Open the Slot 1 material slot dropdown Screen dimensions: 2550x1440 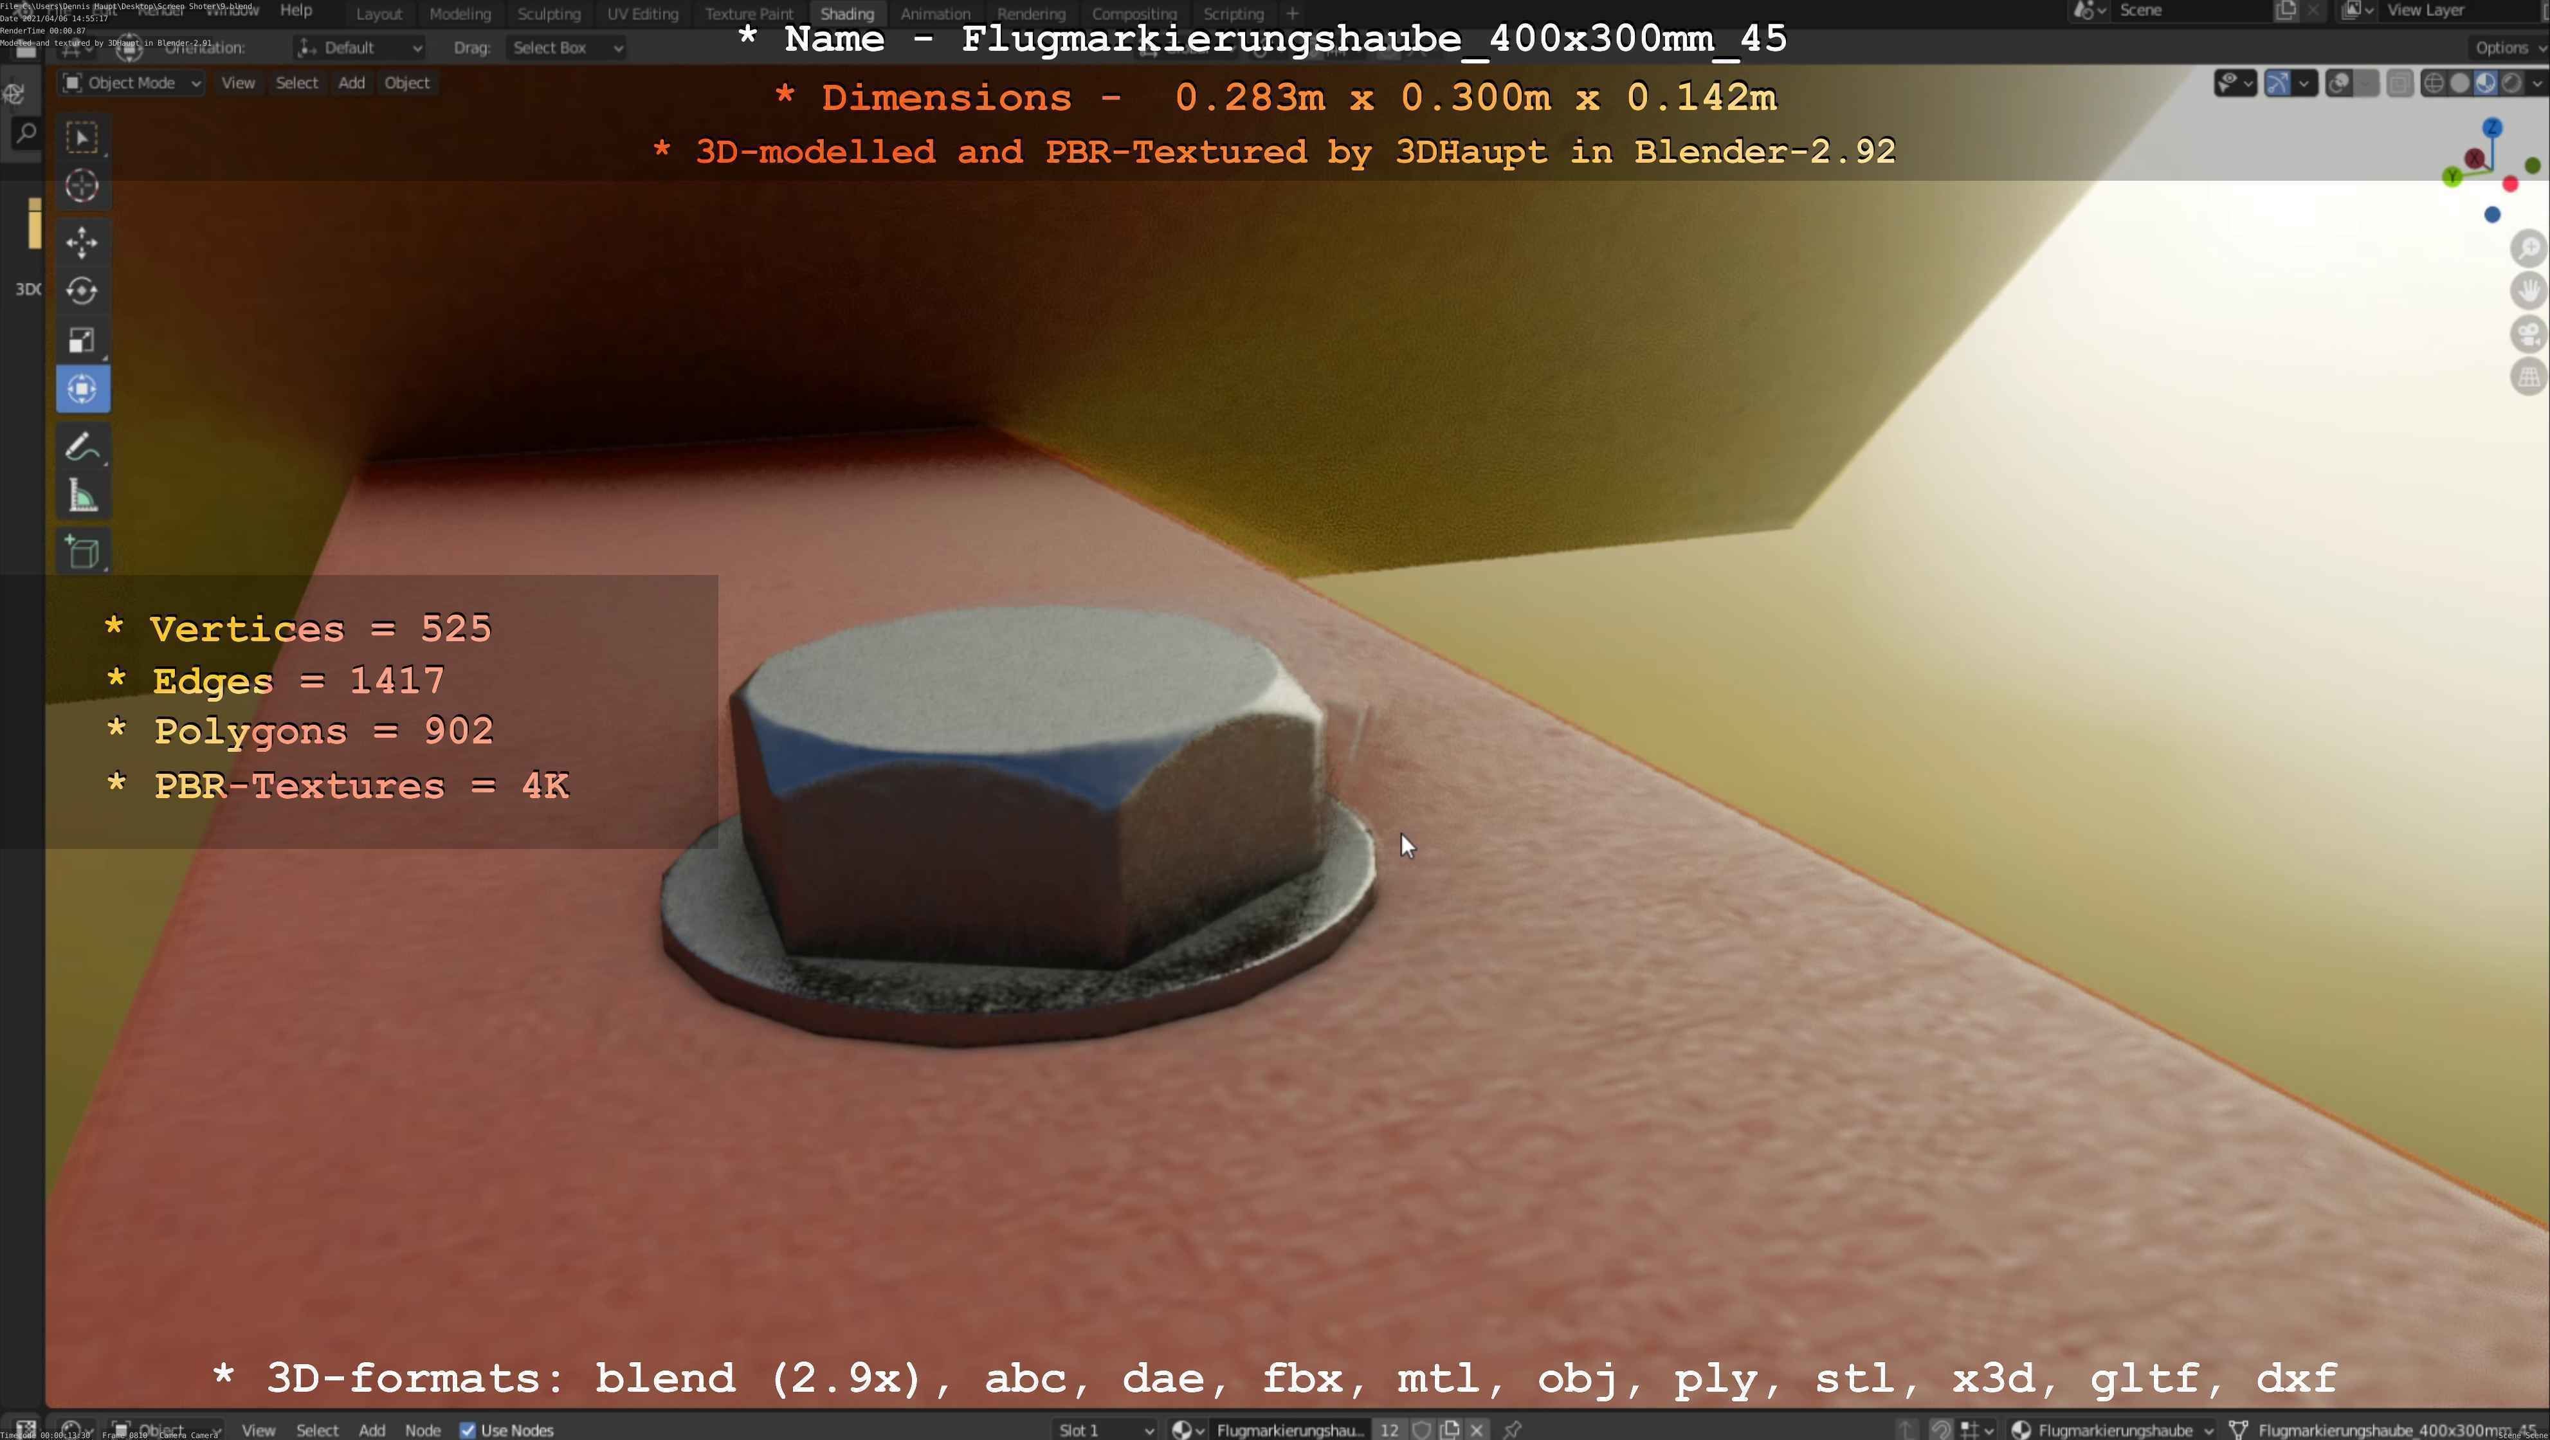[1104, 1429]
